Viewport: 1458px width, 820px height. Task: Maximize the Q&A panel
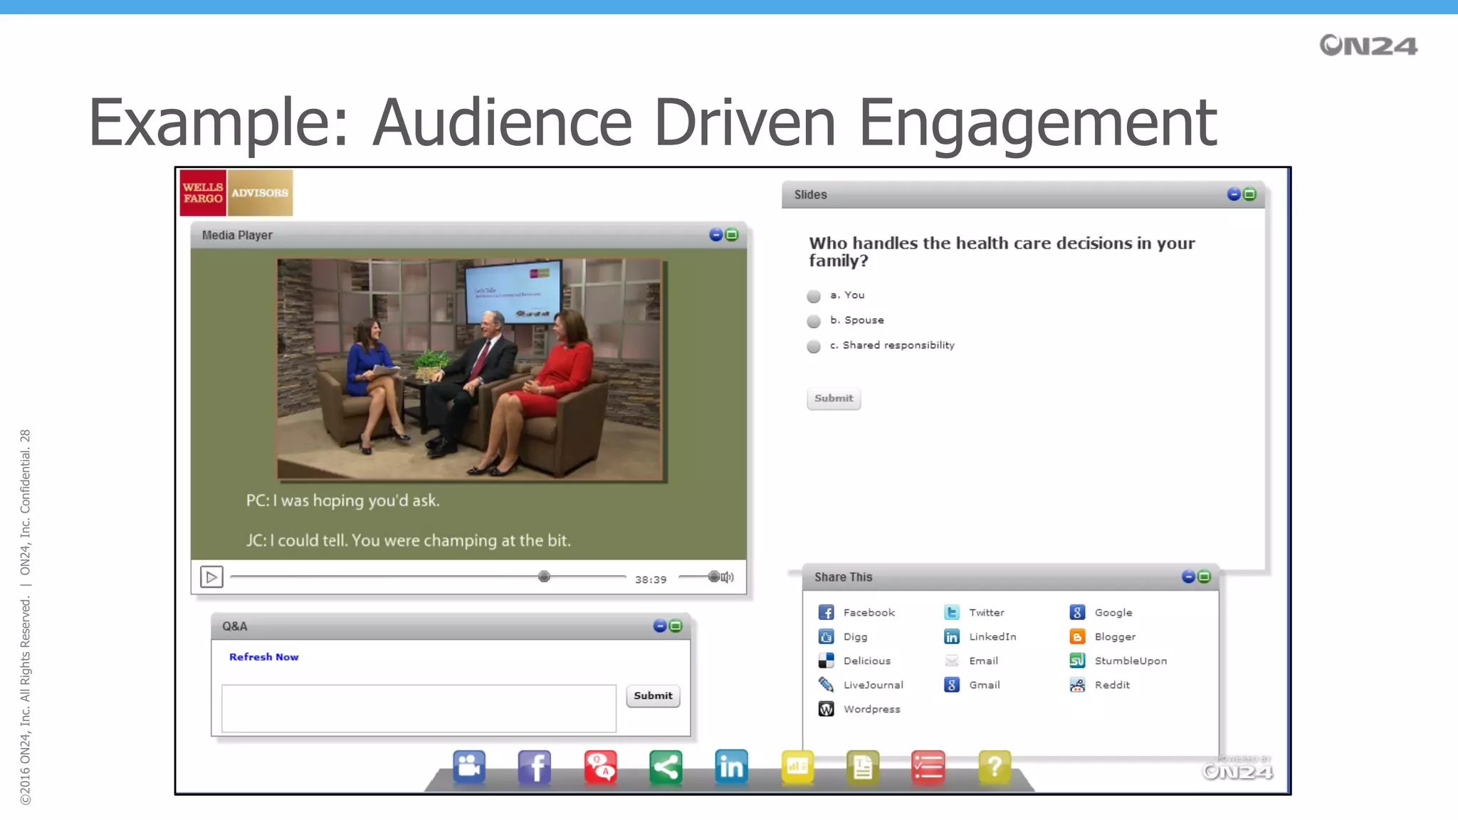pyautogui.click(x=676, y=626)
